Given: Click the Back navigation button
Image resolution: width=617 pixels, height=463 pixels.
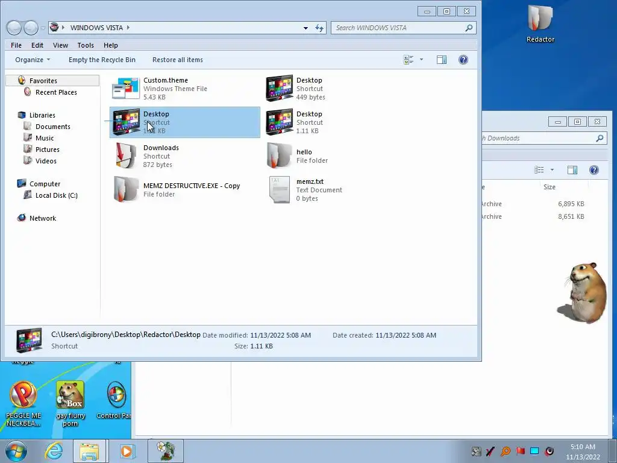Looking at the screenshot, I should click(14, 28).
